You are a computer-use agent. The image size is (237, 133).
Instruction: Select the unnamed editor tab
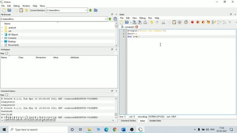point(129,27)
